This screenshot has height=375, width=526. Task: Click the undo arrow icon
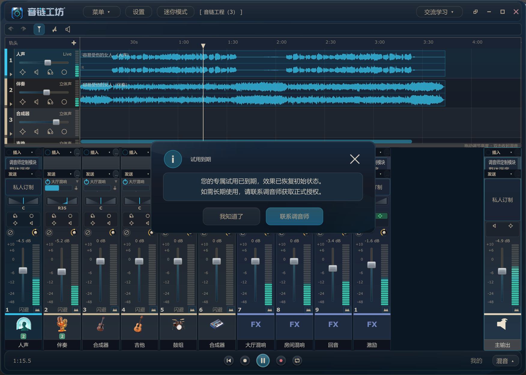pos(11,29)
